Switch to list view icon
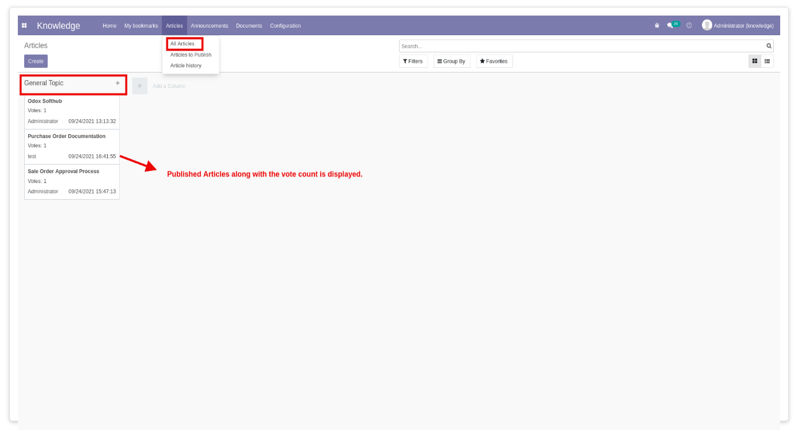The image size is (794, 438). 768,61
